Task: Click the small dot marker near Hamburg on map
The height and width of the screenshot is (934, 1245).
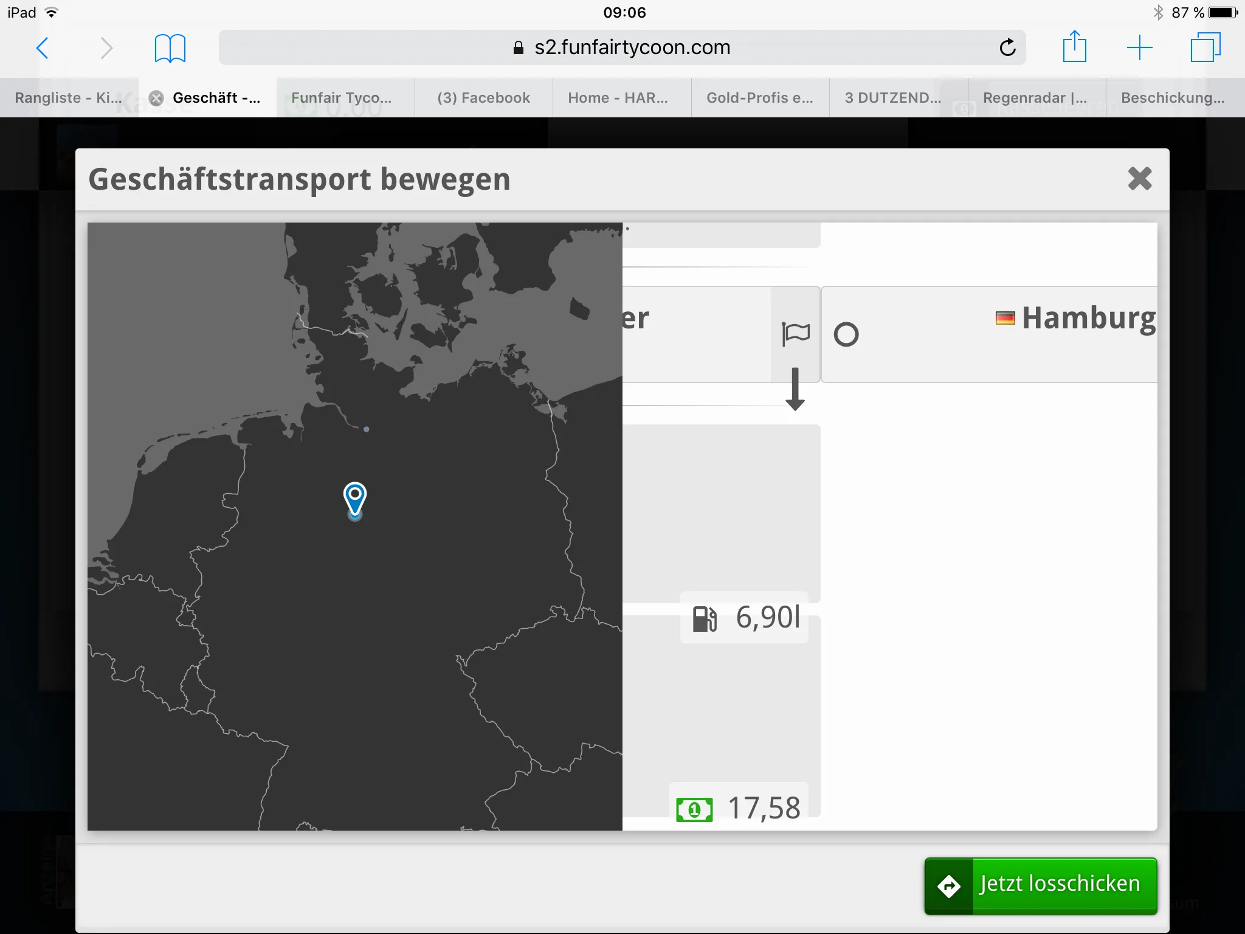Action: click(x=366, y=429)
